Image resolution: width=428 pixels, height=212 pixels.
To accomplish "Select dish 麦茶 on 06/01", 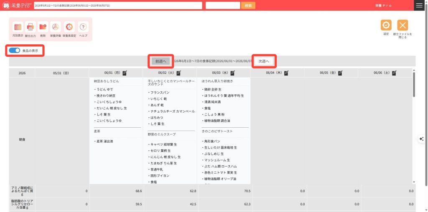I will [x=97, y=131].
